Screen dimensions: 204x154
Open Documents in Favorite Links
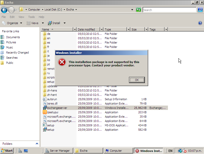coord(13,37)
